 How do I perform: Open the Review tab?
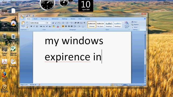click(x=73, y=19)
